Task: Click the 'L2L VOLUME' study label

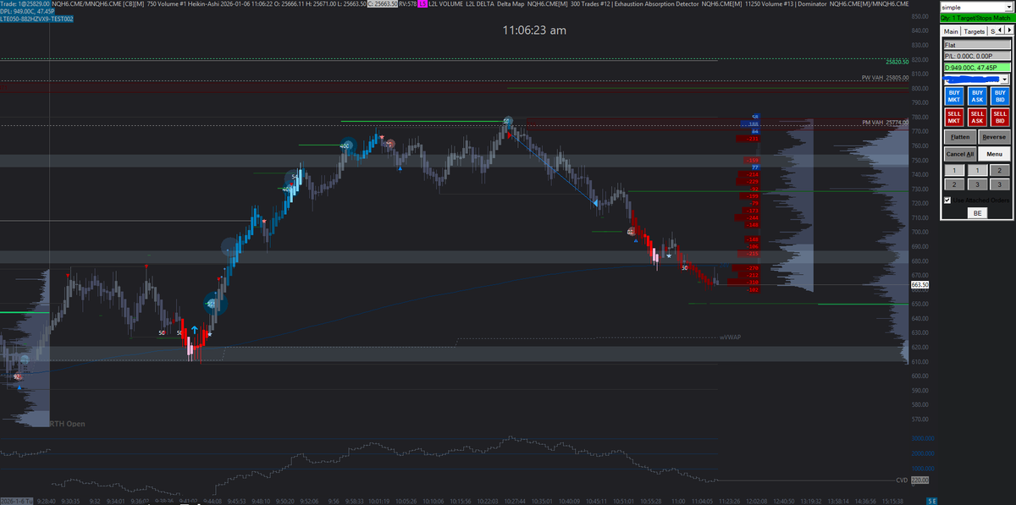Action: (447, 4)
